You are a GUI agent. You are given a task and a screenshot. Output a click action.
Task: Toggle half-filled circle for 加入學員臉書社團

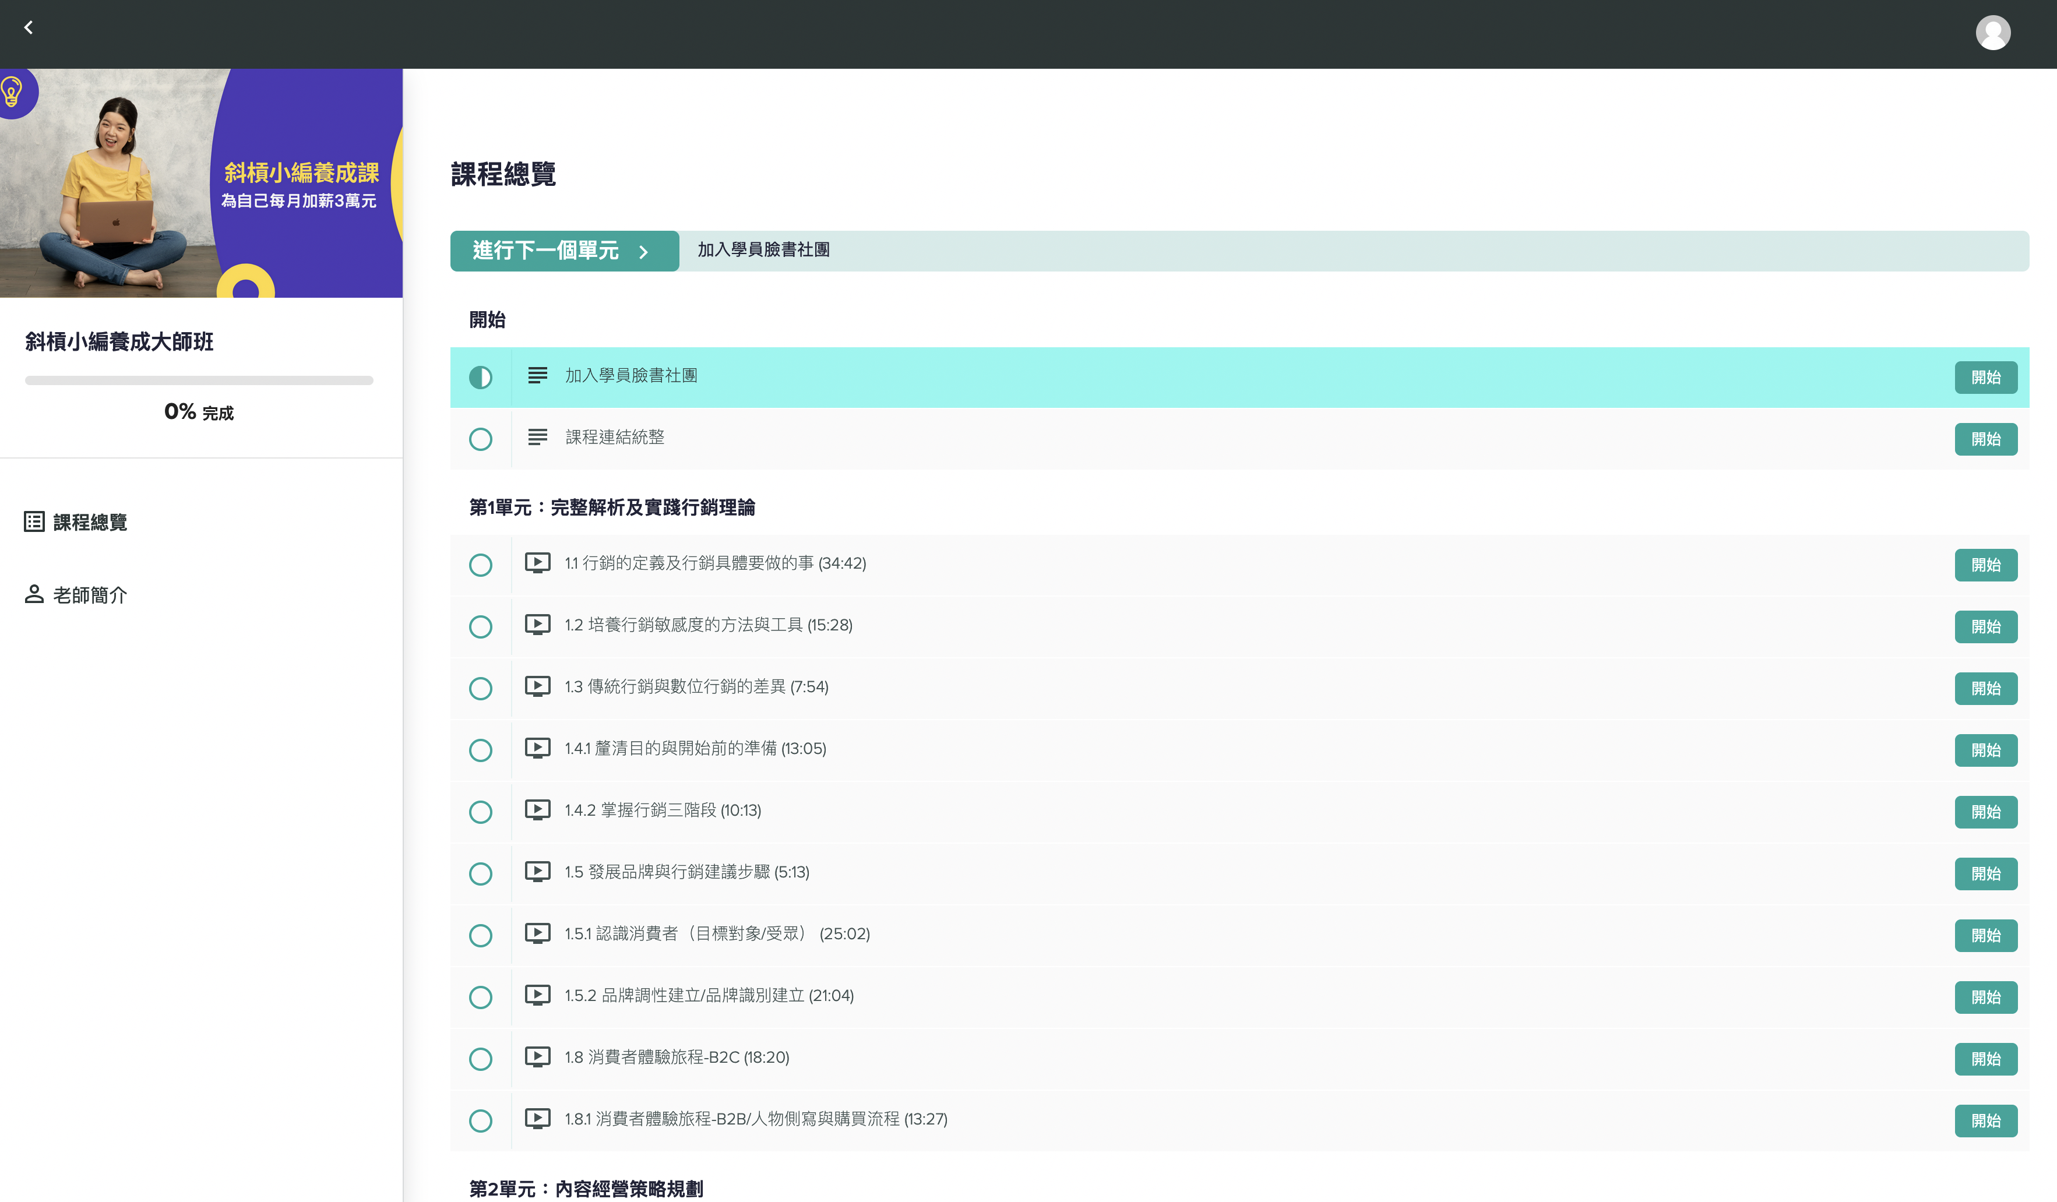tap(481, 377)
